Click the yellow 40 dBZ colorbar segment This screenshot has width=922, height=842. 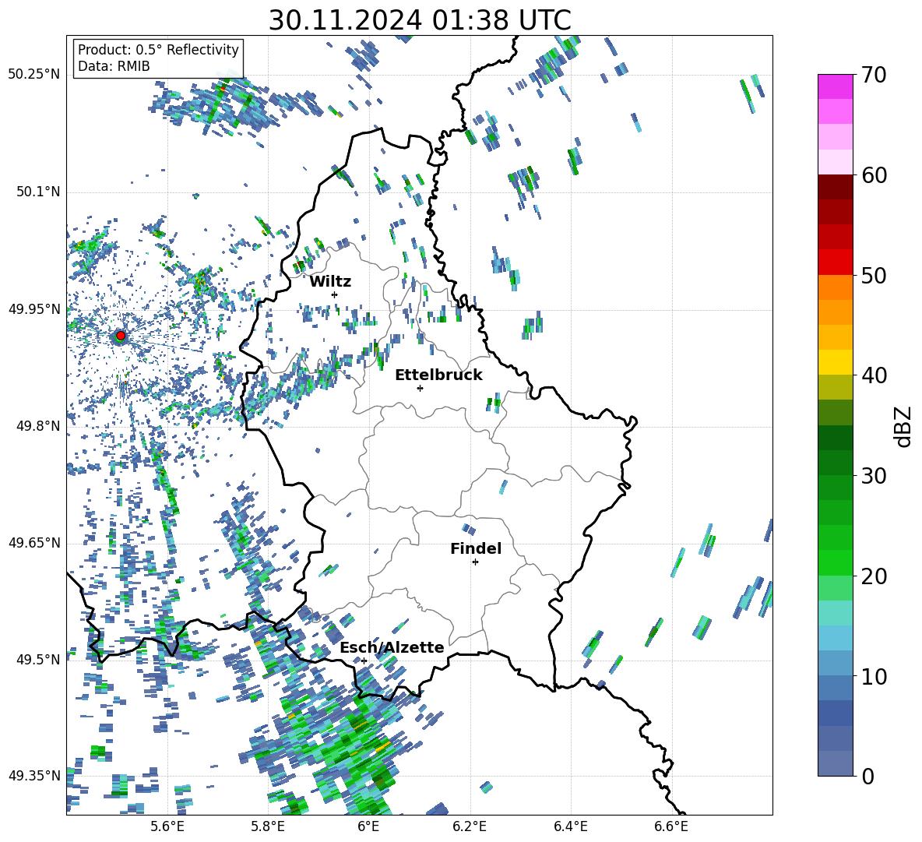[836, 363]
